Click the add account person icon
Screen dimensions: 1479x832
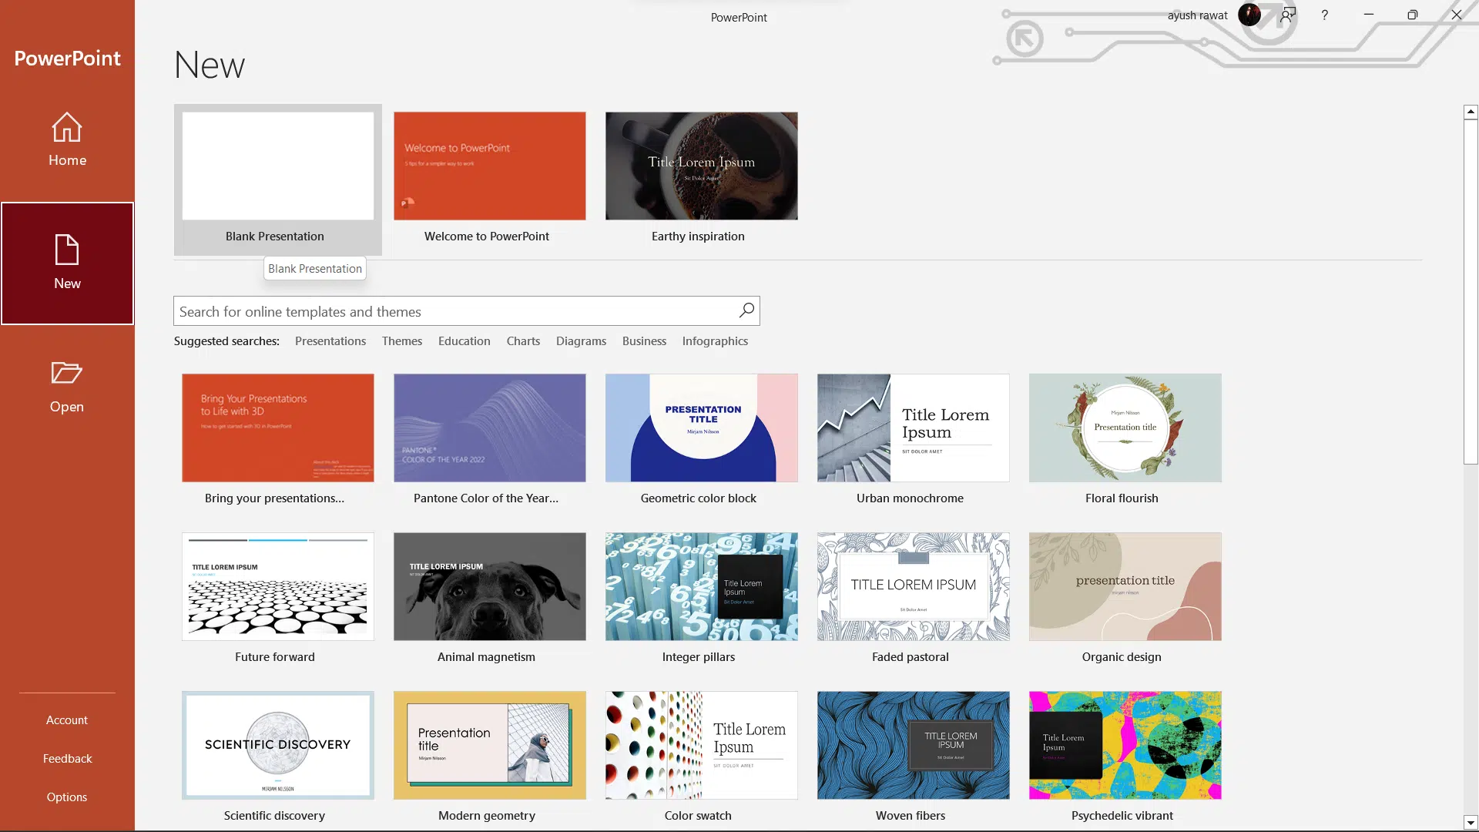pos(1287,14)
